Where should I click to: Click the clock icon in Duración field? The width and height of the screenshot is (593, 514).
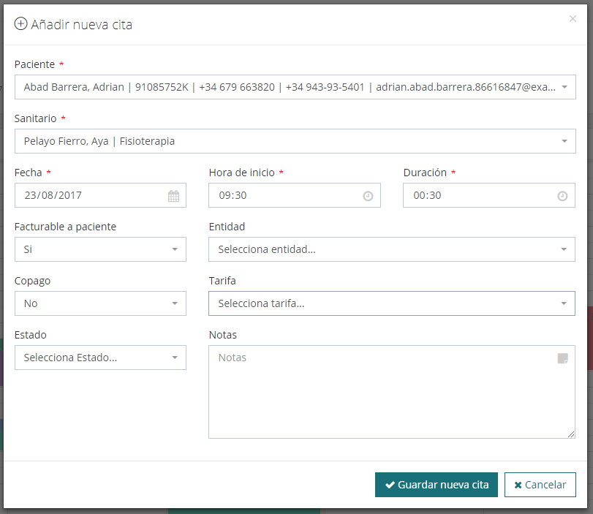562,196
